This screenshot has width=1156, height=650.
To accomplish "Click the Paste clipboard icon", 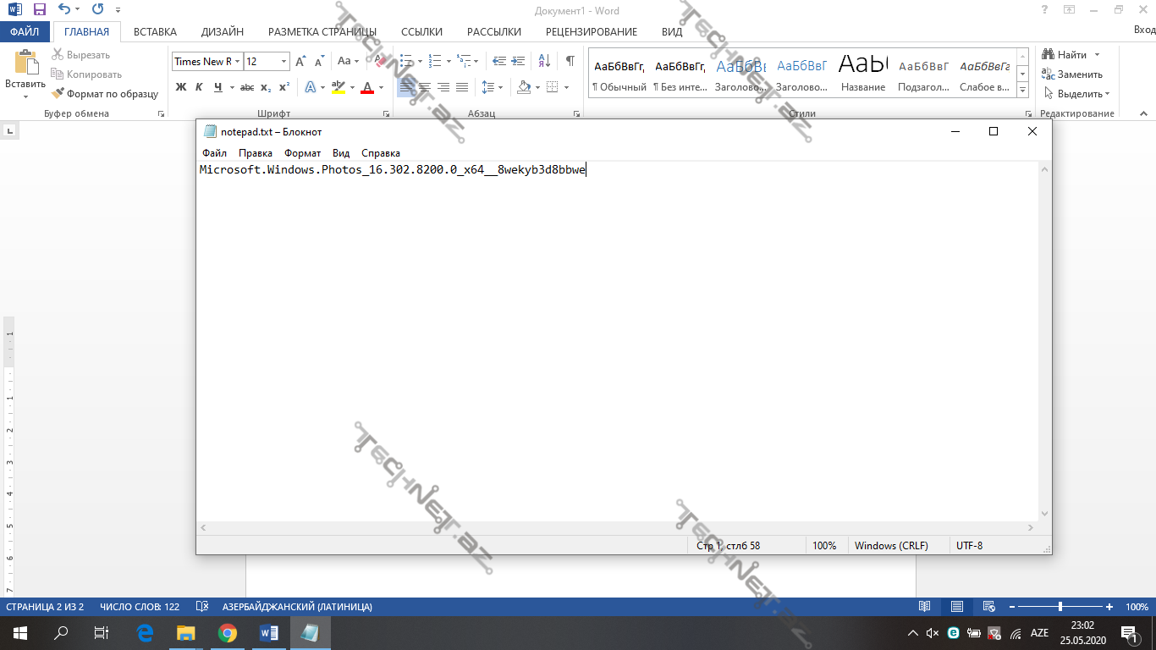I will [x=25, y=64].
